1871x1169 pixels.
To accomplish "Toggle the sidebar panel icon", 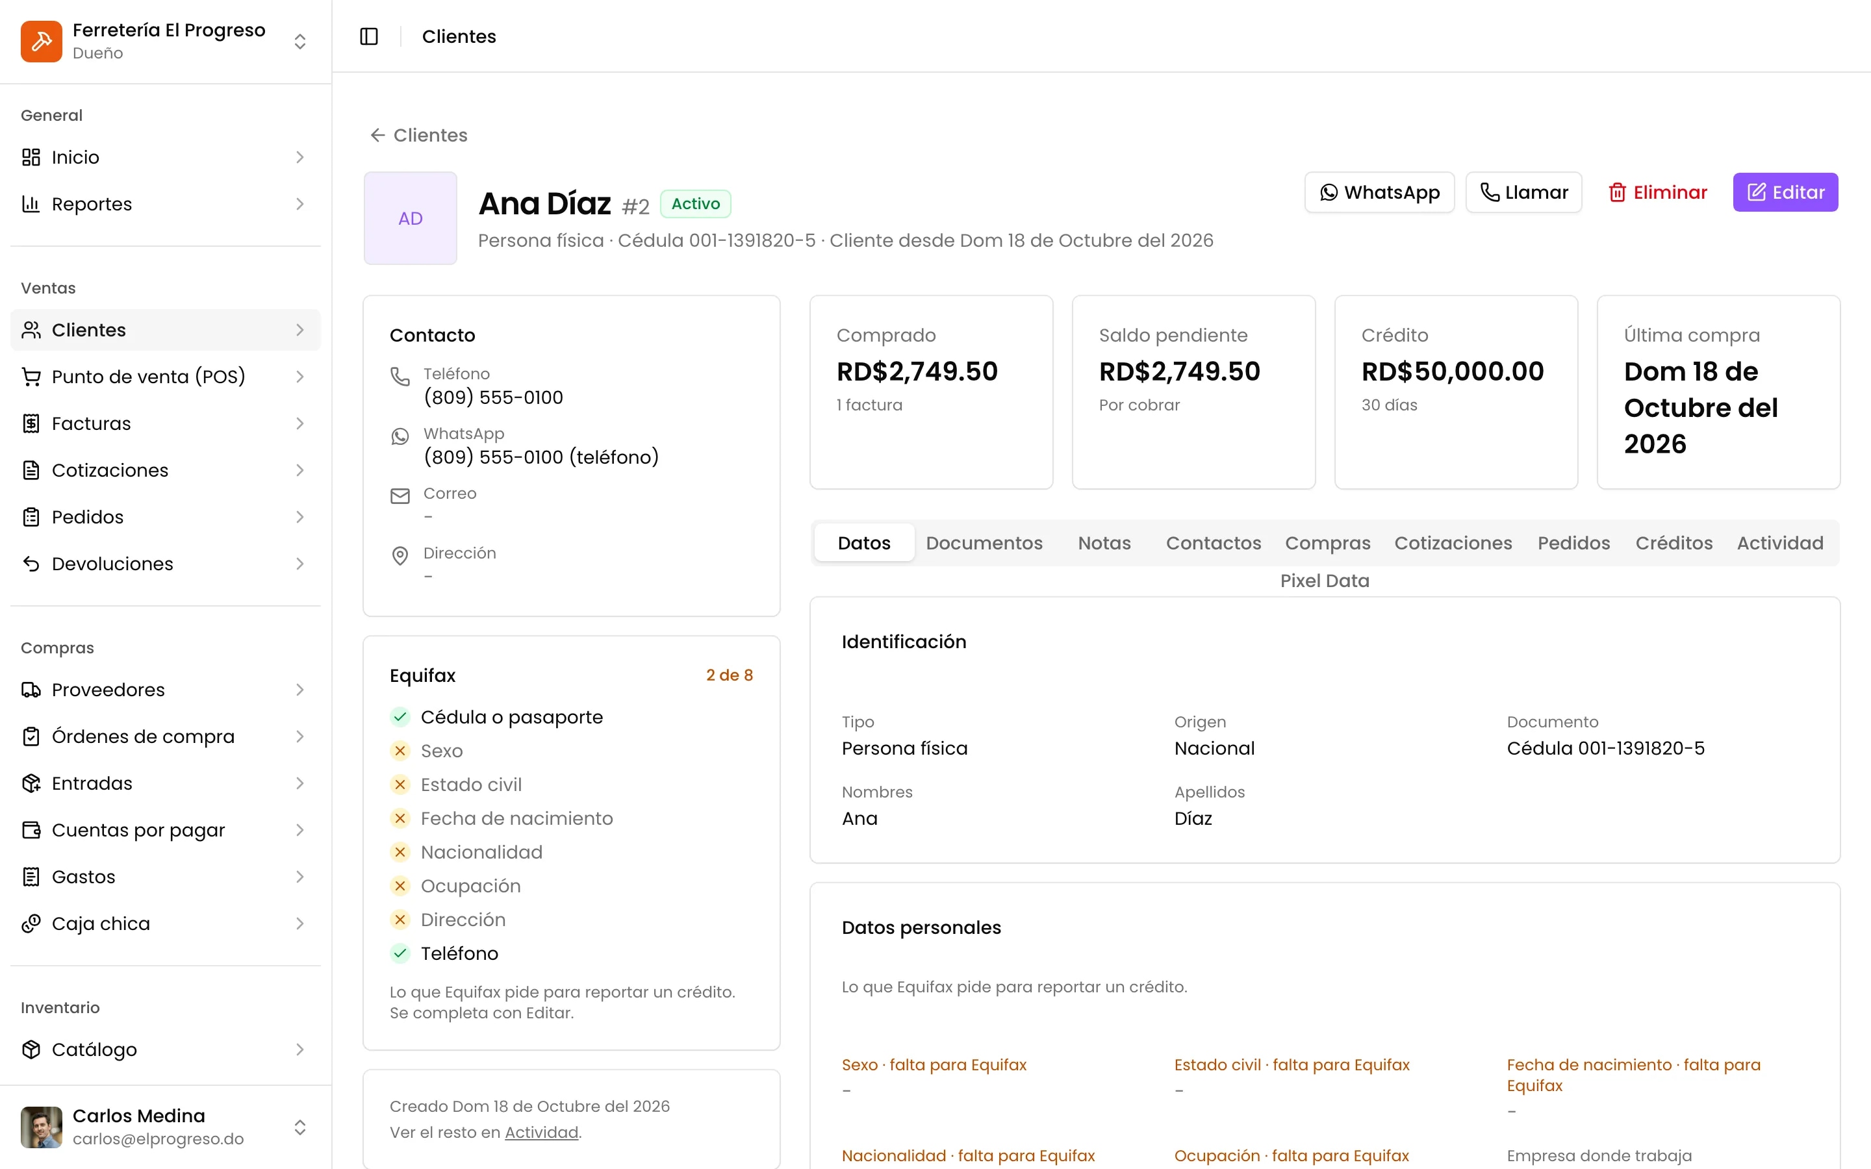I will pos(369,36).
